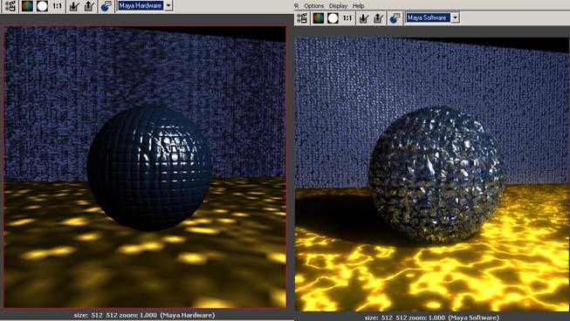
Task: Click 1:1 real size button in Maya Software toolbar
Action: tap(347, 17)
